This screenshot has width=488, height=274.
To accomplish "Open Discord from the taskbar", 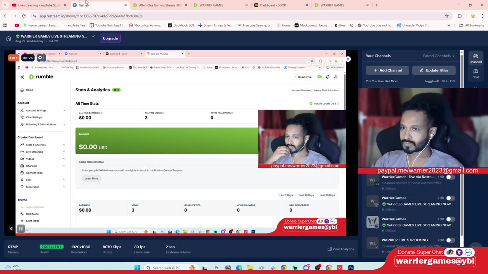I will (x=306, y=268).
